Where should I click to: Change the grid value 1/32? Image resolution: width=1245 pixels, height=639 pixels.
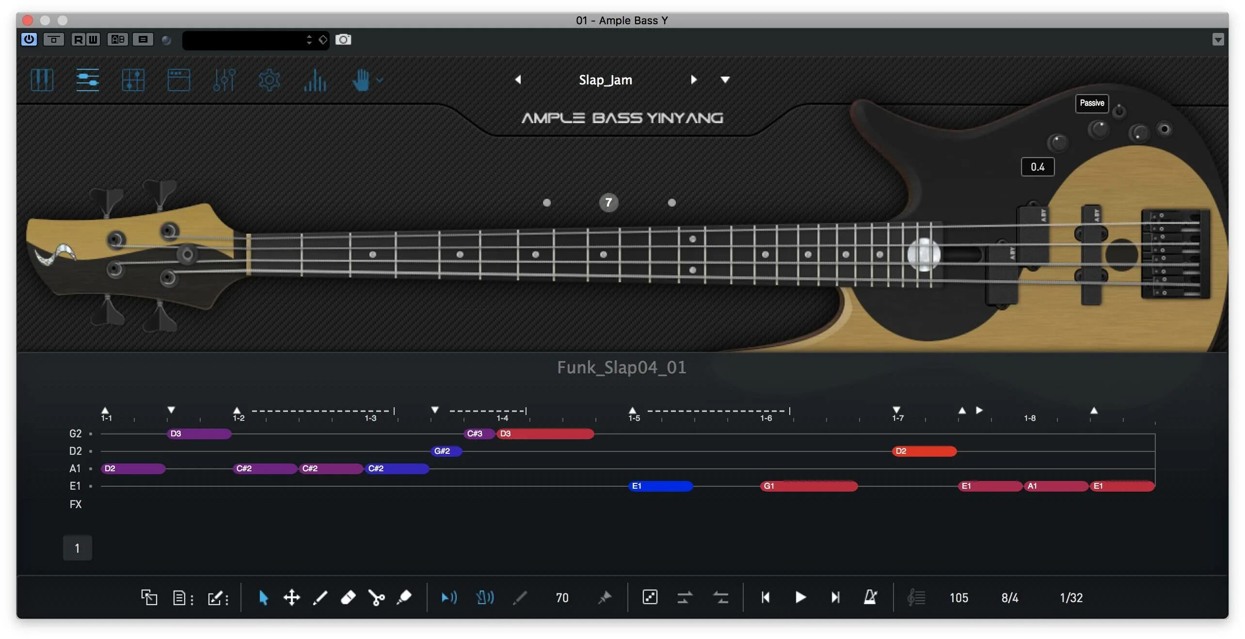(x=1071, y=598)
